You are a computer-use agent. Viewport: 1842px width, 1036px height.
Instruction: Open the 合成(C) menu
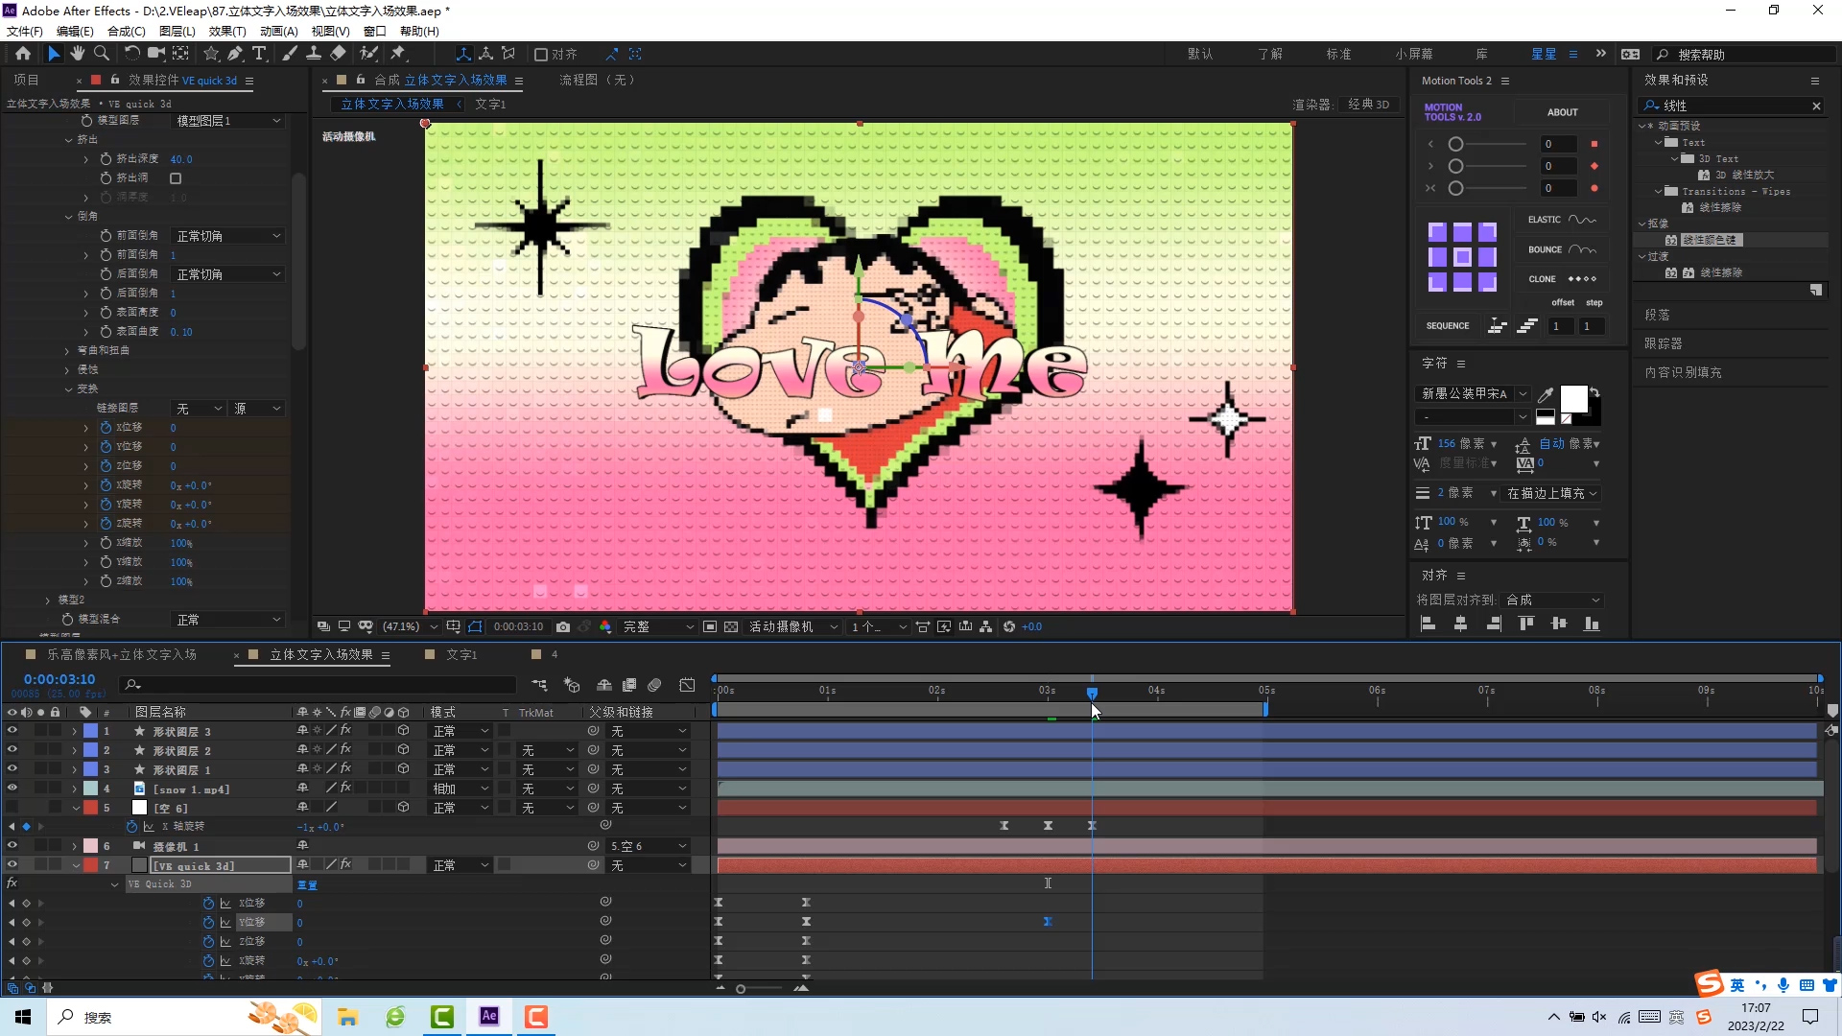(x=127, y=31)
